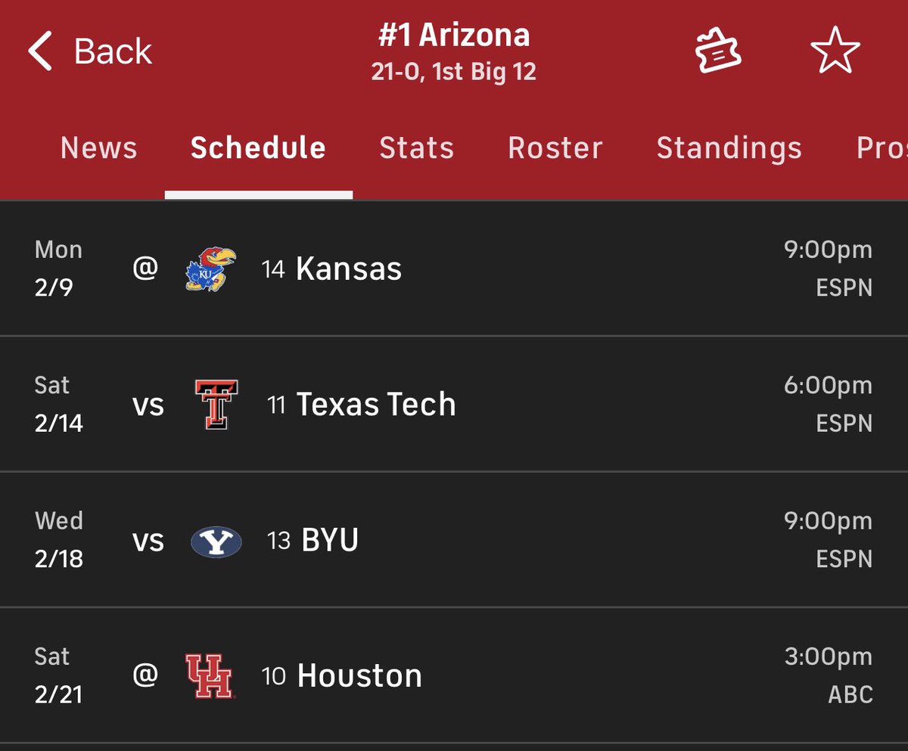Viewport: 908px width, 751px height.
Task: Tap the BYU oval Y logo
Action: coord(216,542)
